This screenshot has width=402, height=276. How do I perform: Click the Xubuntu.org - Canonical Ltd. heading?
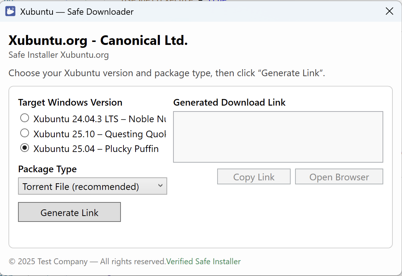[x=98, y=40]
